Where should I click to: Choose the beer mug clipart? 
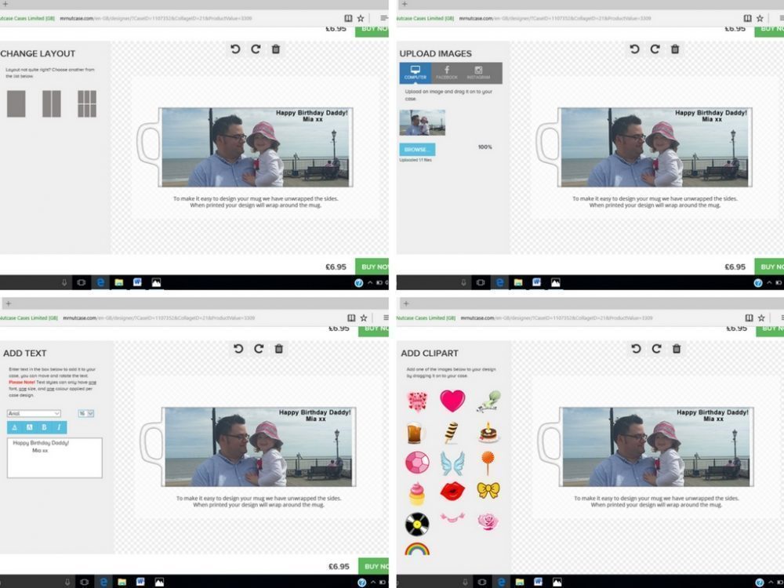(415, 432)
